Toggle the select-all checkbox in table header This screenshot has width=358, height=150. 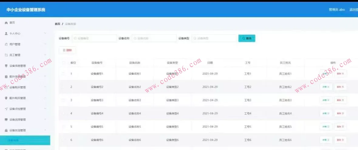click(x=63, y=63)
